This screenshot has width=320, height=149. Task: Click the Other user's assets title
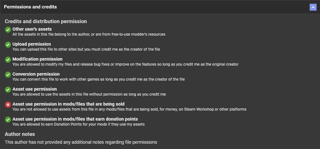32,29
